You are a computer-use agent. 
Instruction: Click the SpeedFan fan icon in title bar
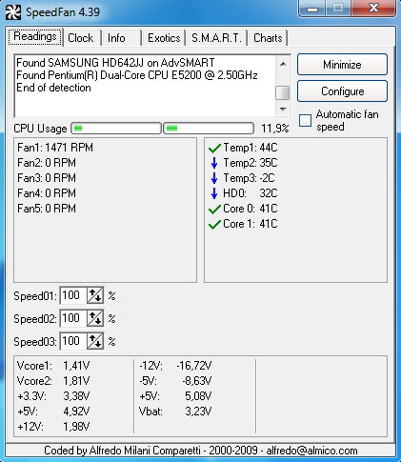click(13, 12)
